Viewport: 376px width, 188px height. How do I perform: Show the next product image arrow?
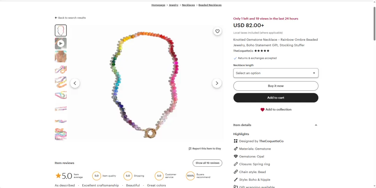tap(217, 83)
